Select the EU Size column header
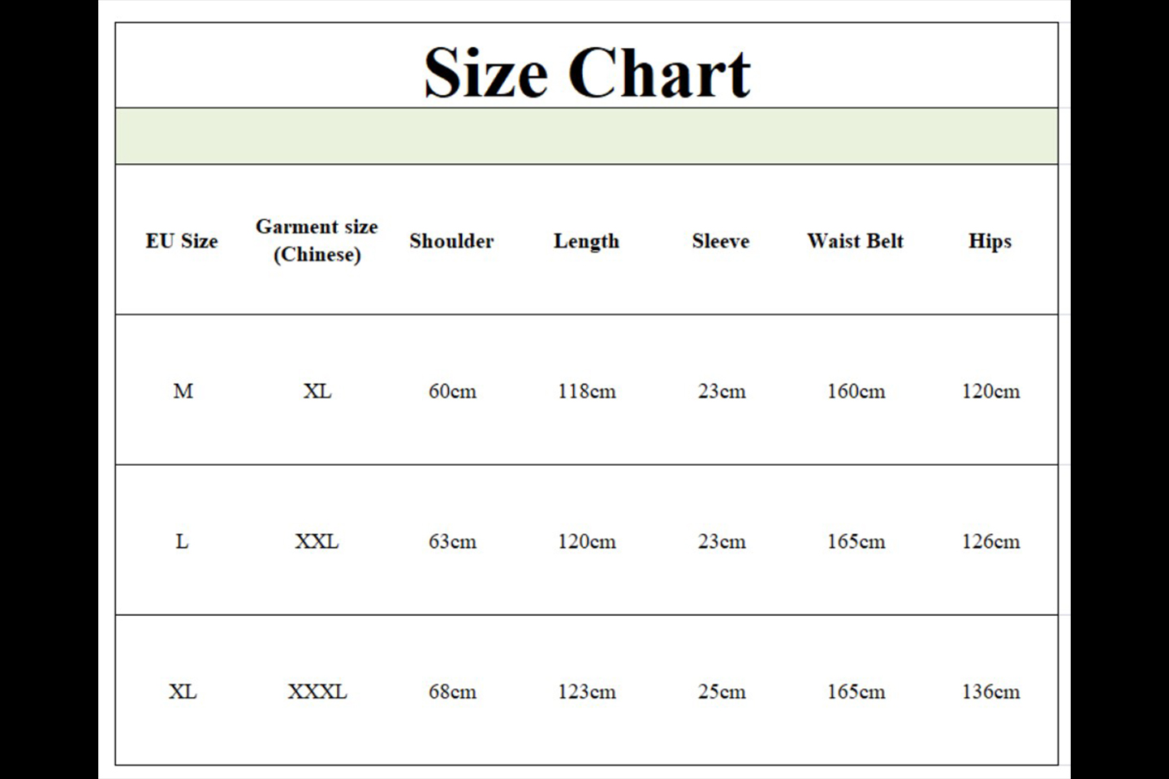1169x779 pixels. pos(182,241)
